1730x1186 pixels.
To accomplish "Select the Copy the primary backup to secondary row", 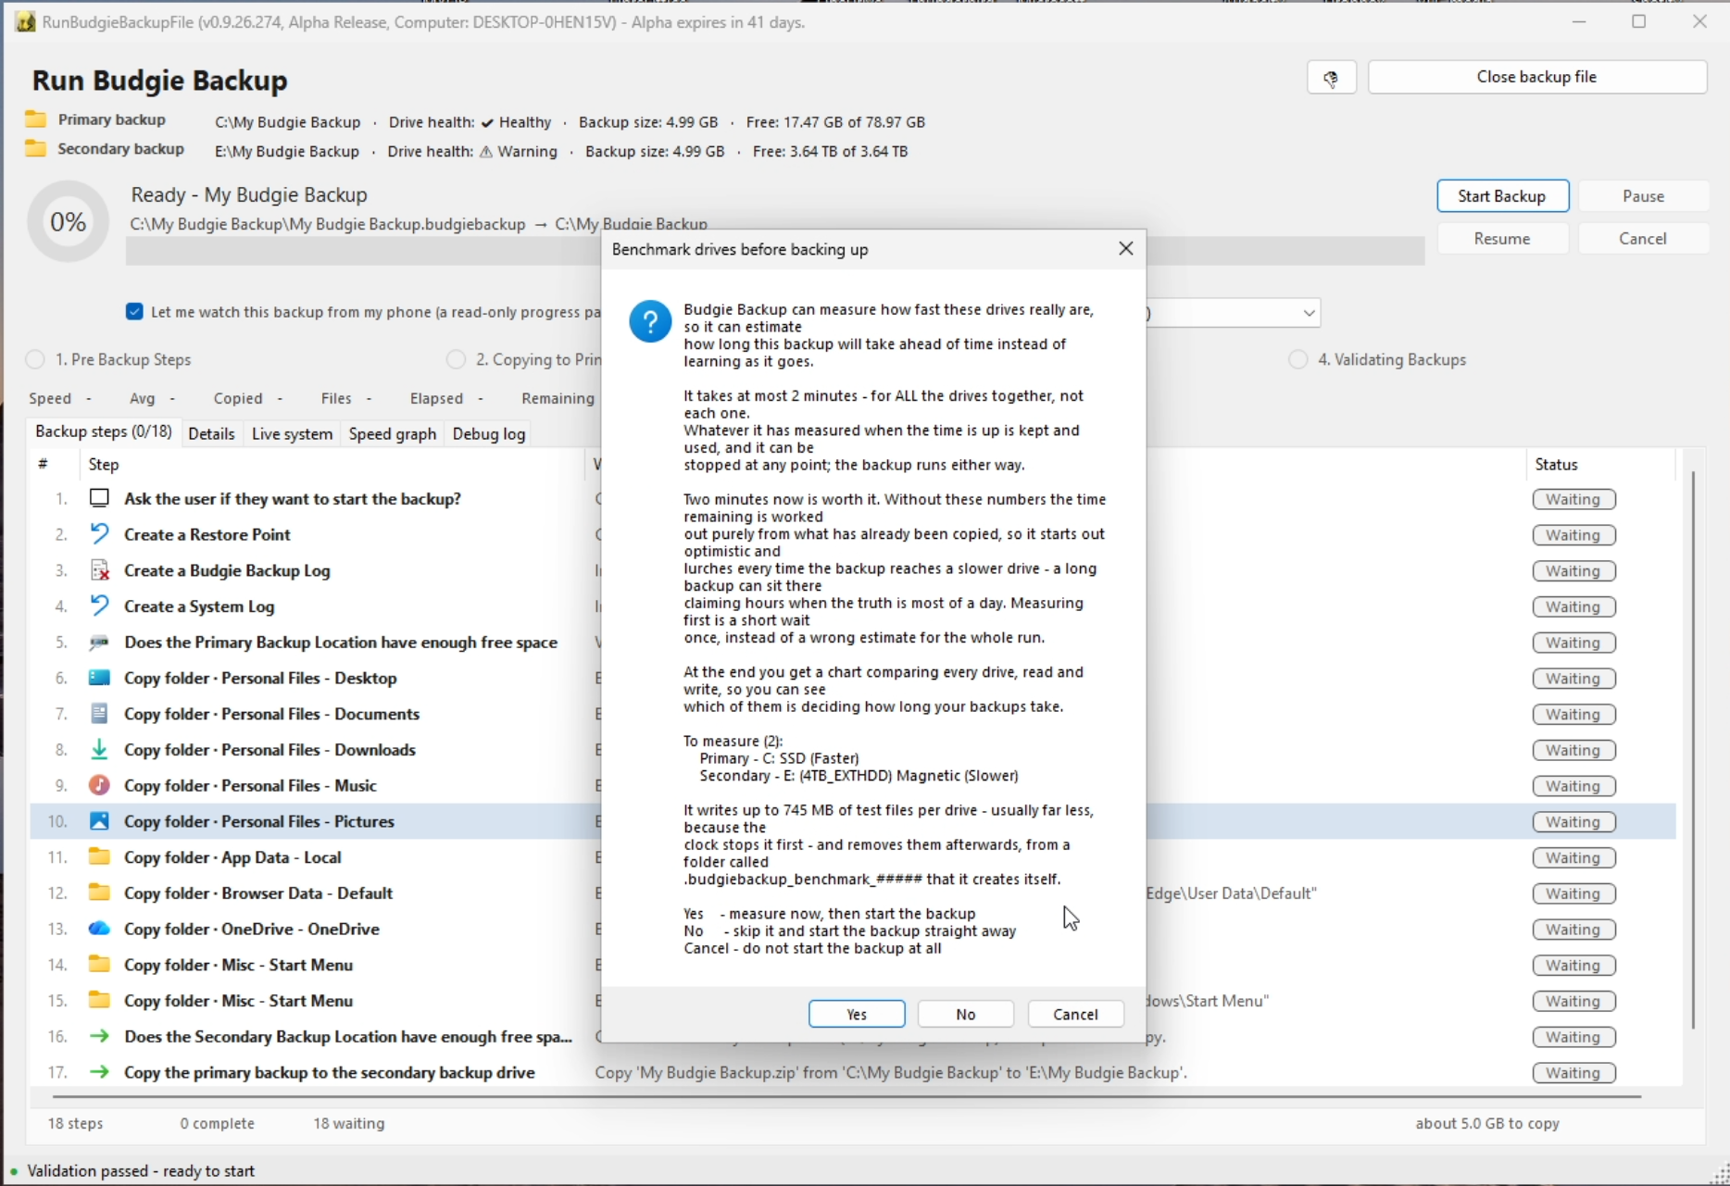I will click(852, 1072).
